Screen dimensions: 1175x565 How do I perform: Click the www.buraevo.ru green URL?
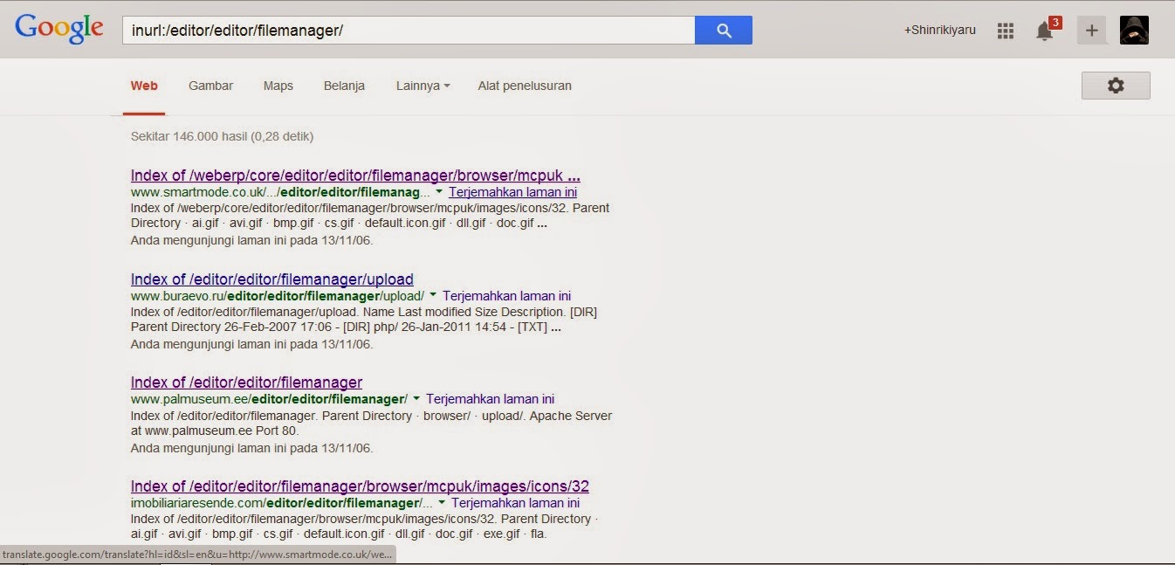pos(278,296)
